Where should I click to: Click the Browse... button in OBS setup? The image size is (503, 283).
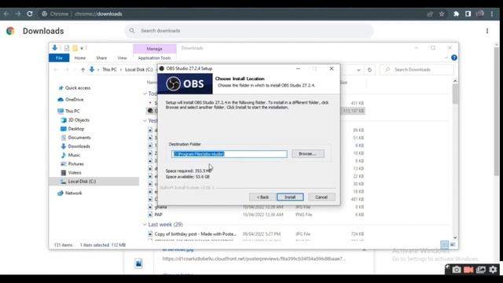point(308,154)
